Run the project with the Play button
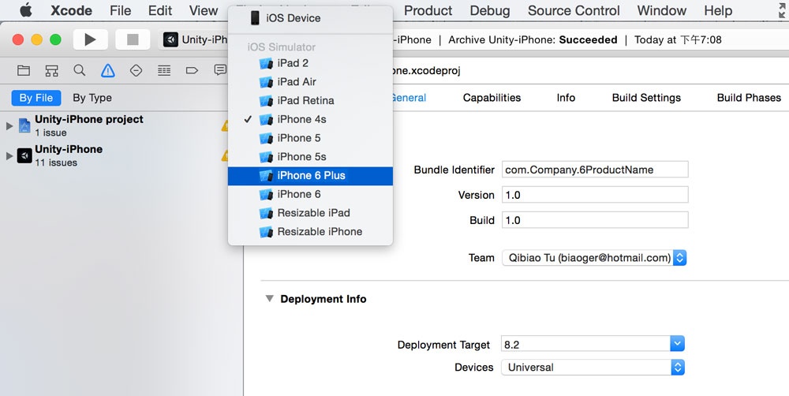This screenshot has width=789, height=396. [91, 39]
